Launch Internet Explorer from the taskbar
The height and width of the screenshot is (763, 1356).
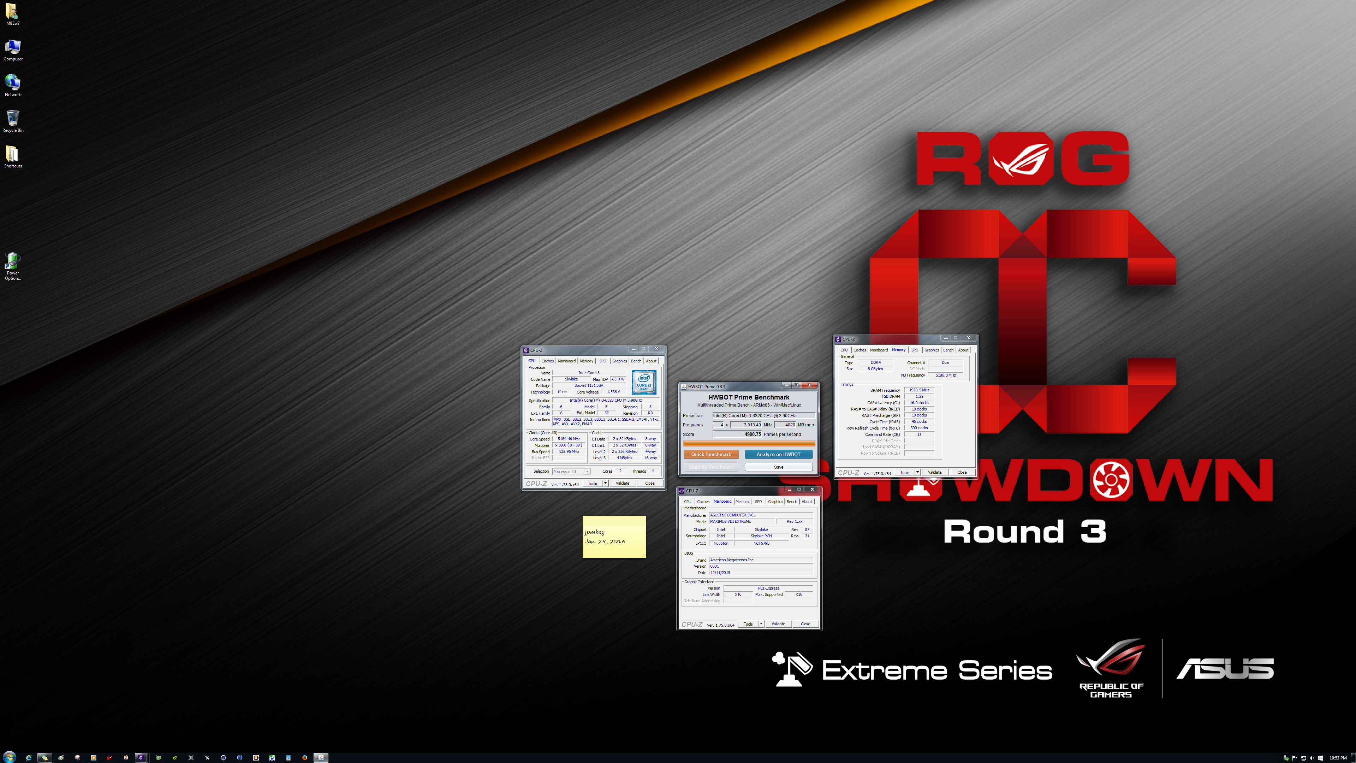point(28,758)
